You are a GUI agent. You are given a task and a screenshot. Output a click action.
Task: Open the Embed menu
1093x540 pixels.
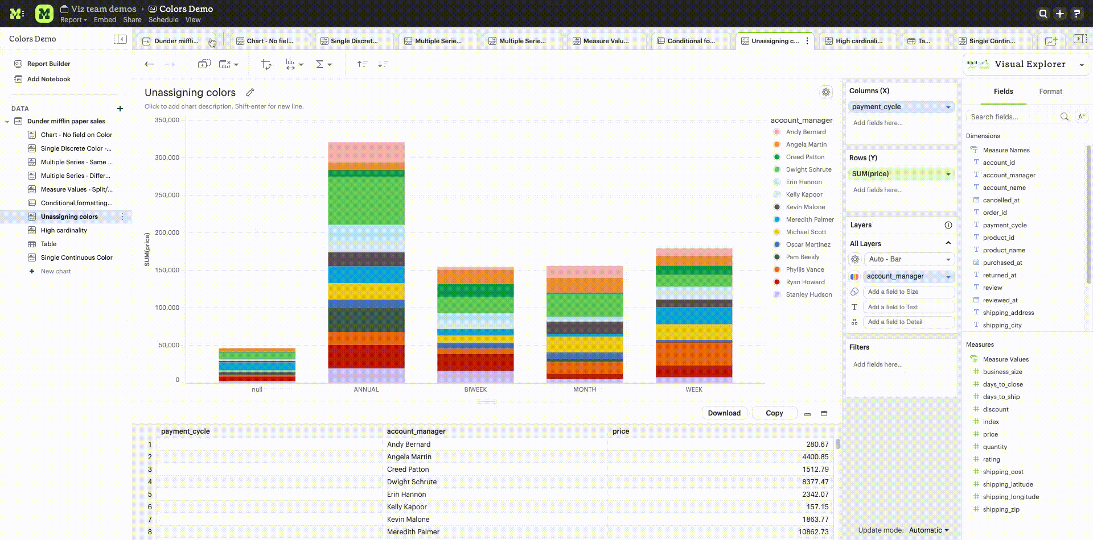[x=105, y=20]
